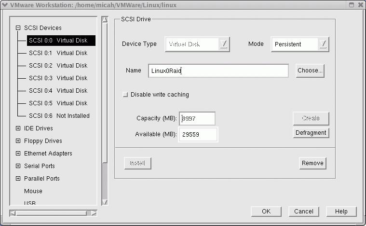Click the Remove button
Screen dimensions: 366x226
click(312, 163)
